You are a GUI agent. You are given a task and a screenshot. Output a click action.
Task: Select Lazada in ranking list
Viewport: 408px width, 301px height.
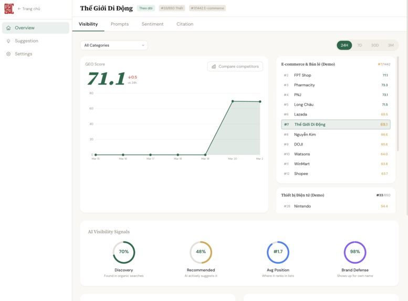[x=336, y=115]
